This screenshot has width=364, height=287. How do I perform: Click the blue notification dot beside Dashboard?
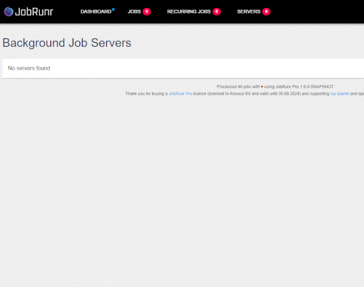pos(113,9)
